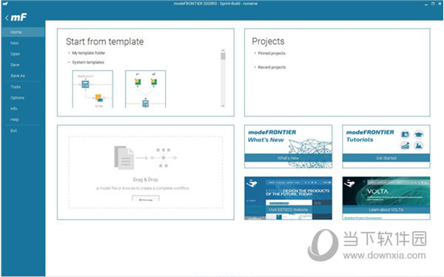Click the calculator node in second template
444x277 pixels.
click(x=146, y=104)
